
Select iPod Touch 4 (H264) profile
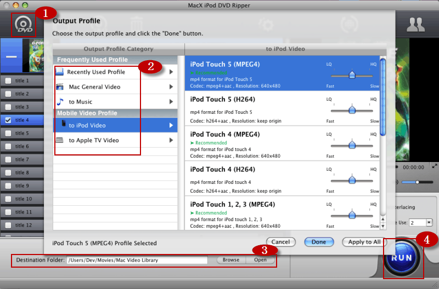tap(282, 178)
